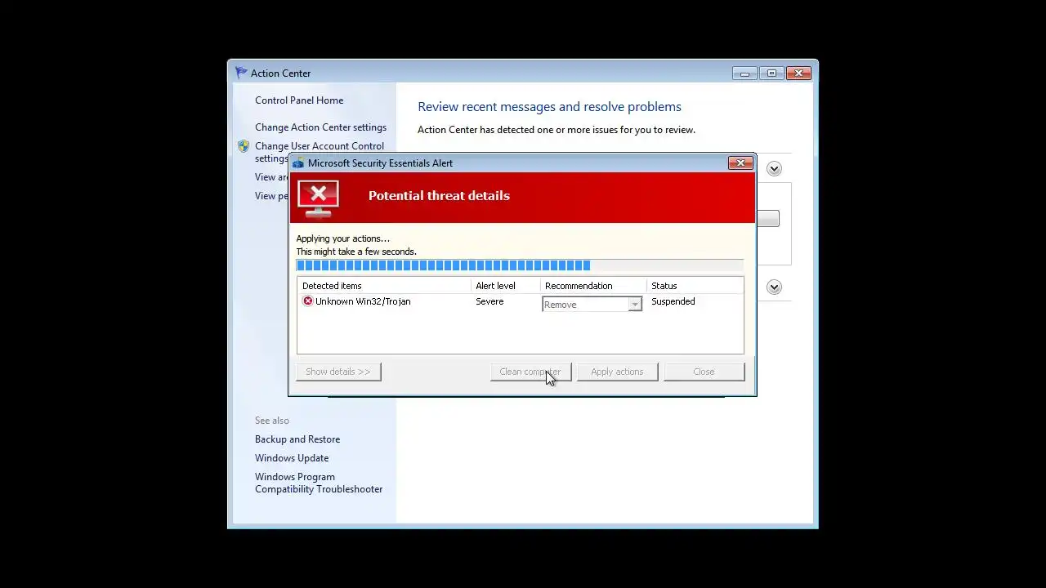This screenshot has height=588, width=1046.
Task: Close the Microsoft Security Essentials Alert dialog
Action: tap(740, 163)
